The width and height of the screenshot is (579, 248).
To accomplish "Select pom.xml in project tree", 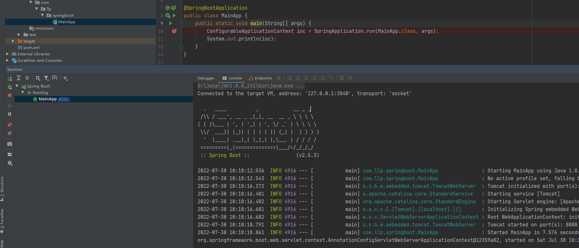I will [32, 48].
